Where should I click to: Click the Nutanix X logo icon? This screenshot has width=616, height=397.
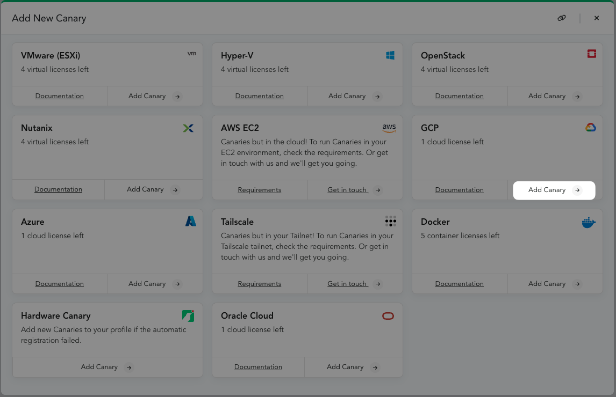click(x=188, y=128)
